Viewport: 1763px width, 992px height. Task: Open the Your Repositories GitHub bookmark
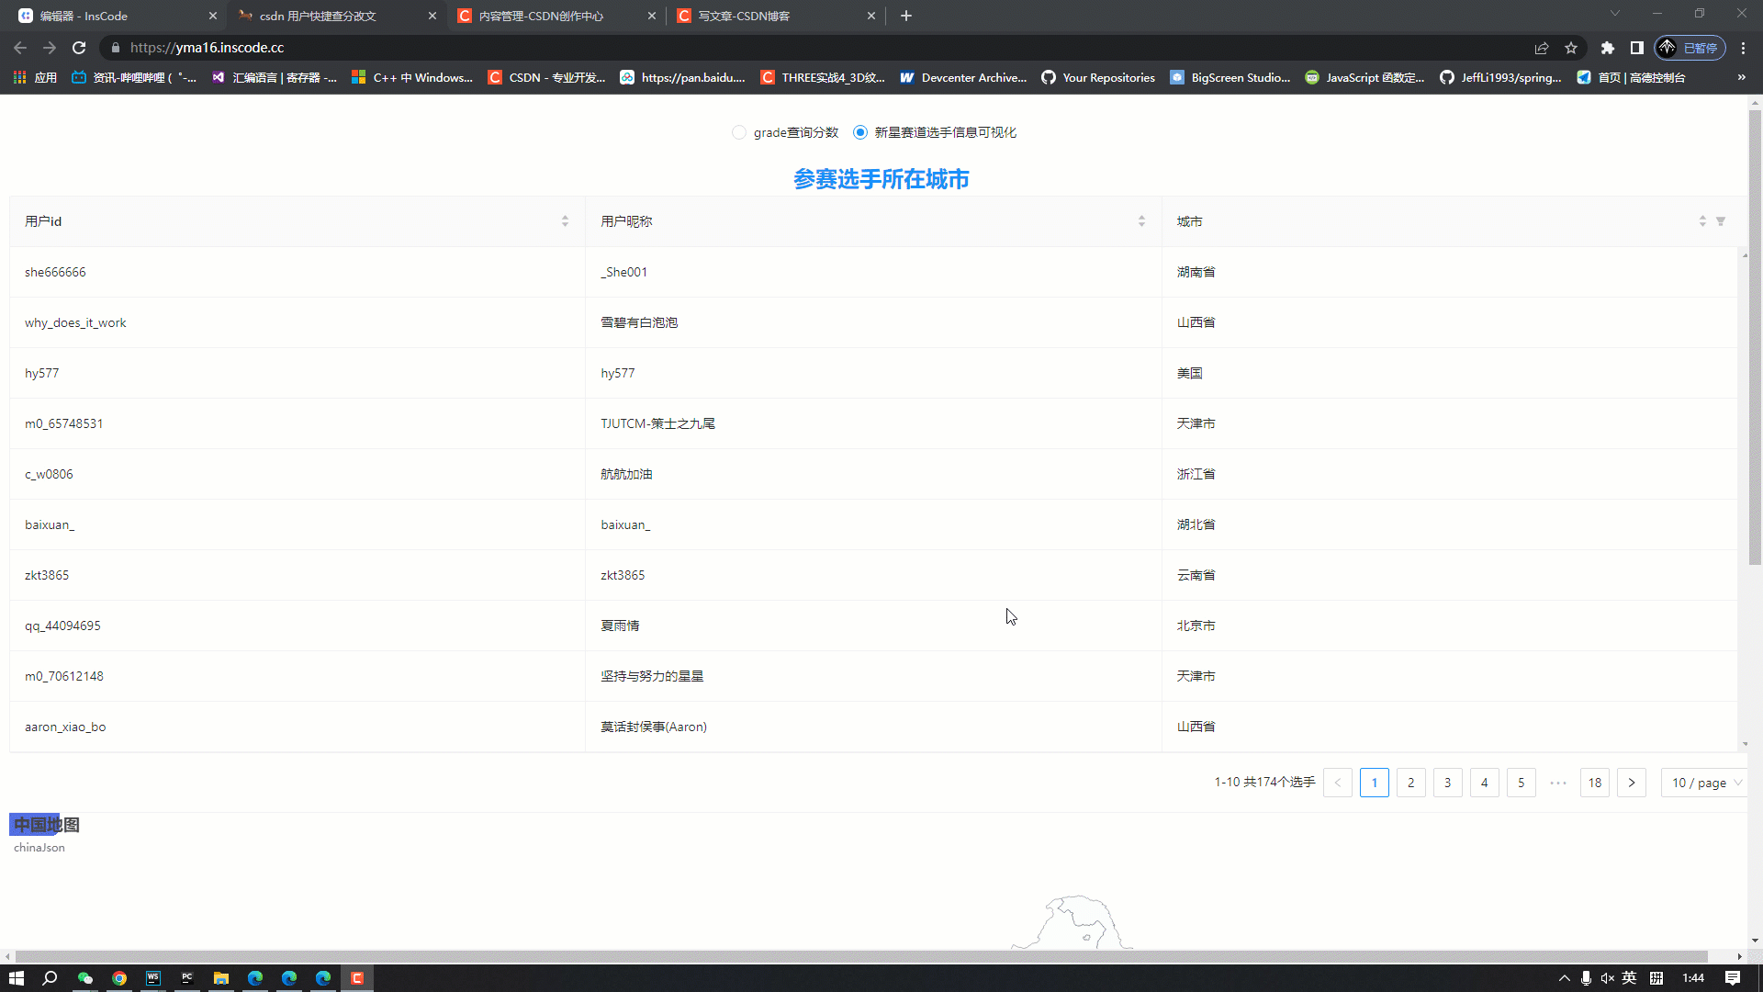point(1098,77)
